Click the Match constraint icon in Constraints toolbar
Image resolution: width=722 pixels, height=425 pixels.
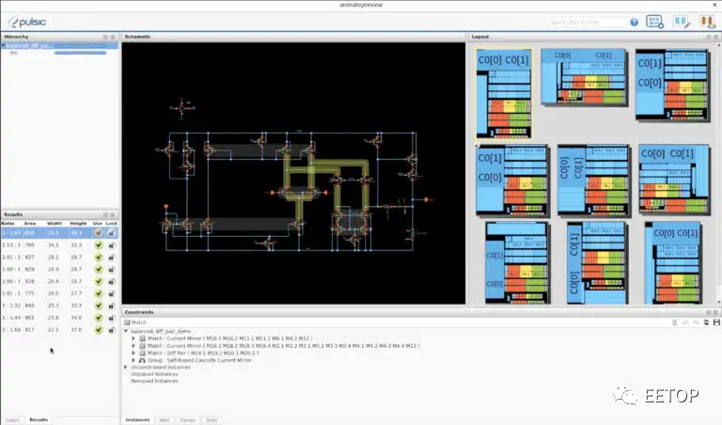coord(128,323)
